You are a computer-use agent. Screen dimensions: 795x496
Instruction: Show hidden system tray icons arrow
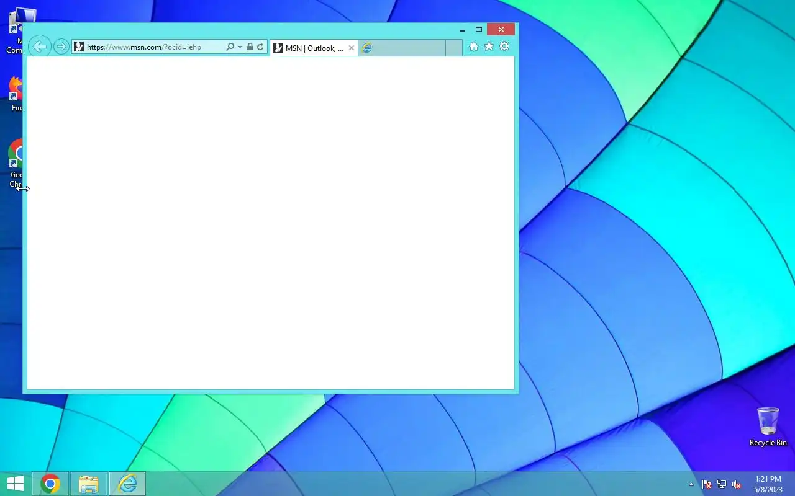(691, 484)
